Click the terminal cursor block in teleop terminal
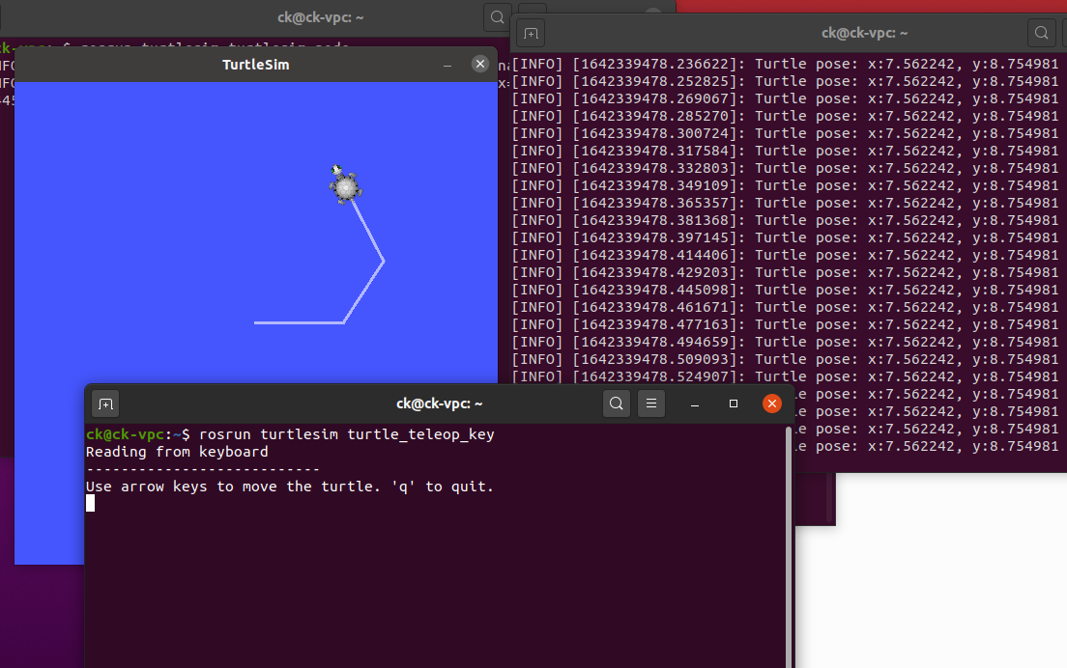Screen dimensions: 1067x668 click(x=91, y=504)
